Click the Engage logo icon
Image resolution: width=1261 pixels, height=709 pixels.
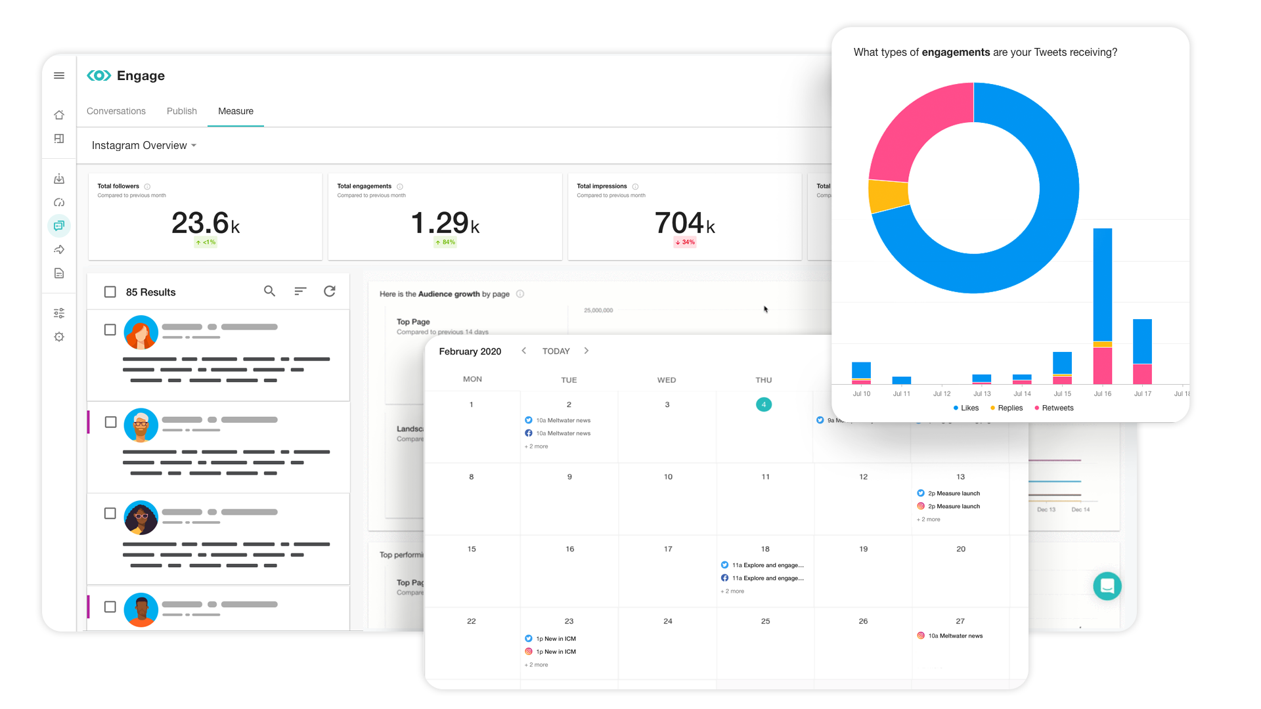pyautogui.click(x=99, y=75)
